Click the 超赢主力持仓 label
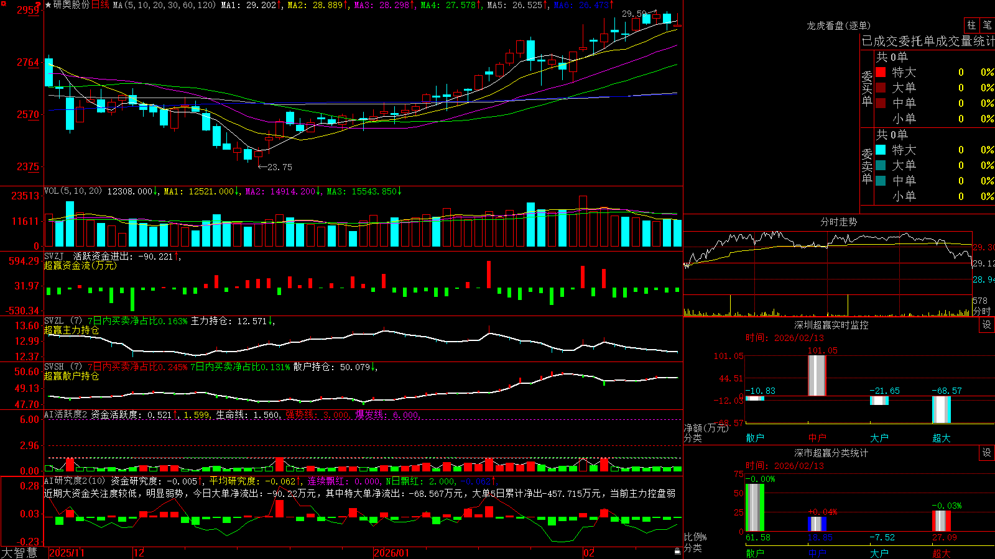The image size is (995, 559). [x=72, y=330]
